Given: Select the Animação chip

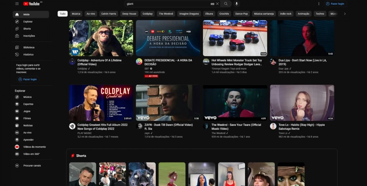Looking at the screenshot, I should click(x=303, y=14).
